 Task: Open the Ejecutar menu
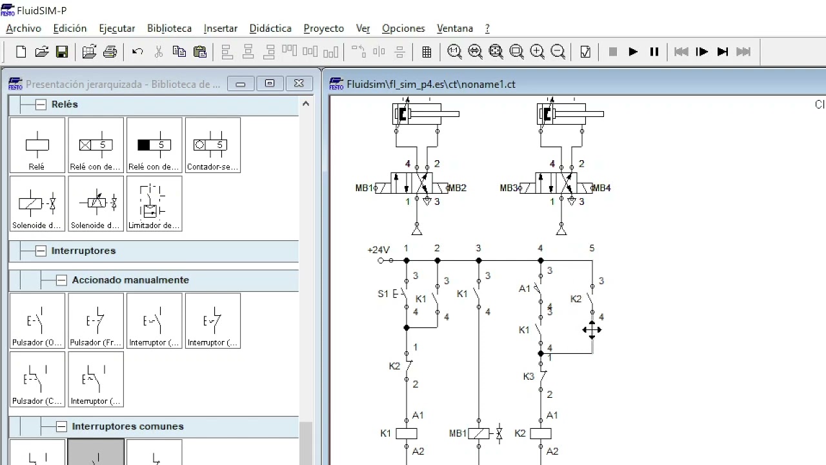[x=117, y=28]
